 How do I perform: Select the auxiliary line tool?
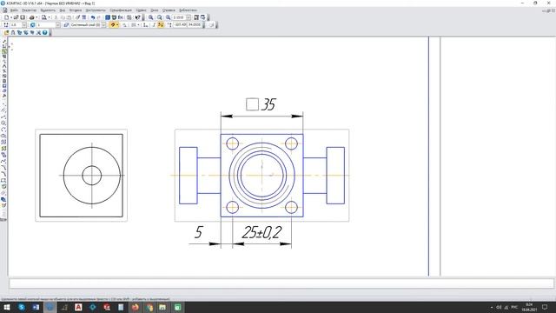[x=3, y=110]
